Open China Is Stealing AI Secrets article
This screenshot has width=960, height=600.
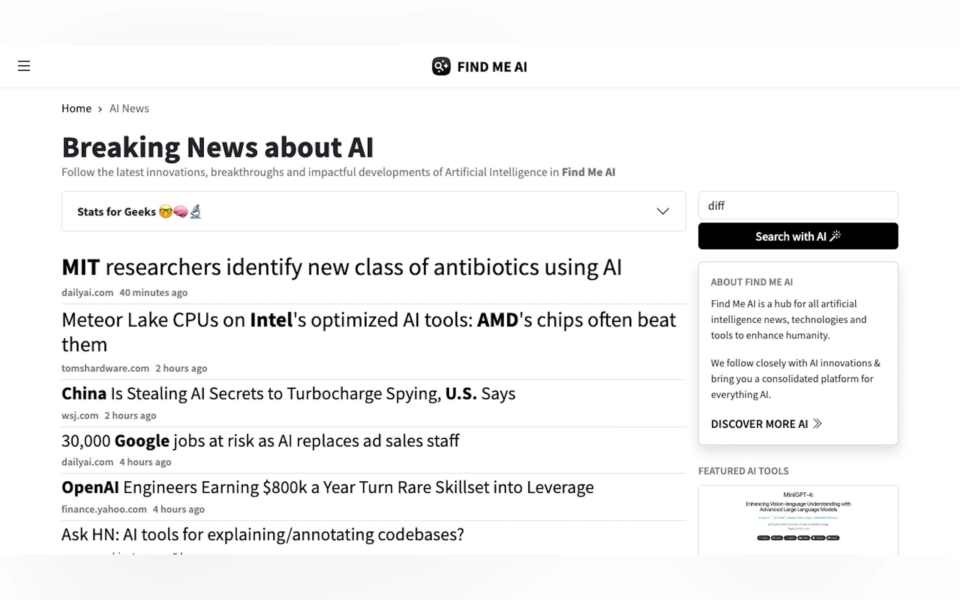(288, 394)
